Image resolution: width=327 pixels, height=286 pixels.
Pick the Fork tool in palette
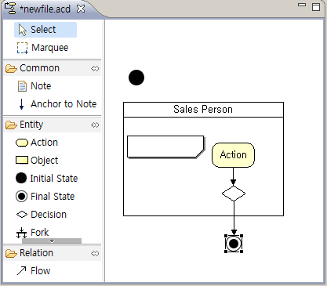click(x=33, y=232)
